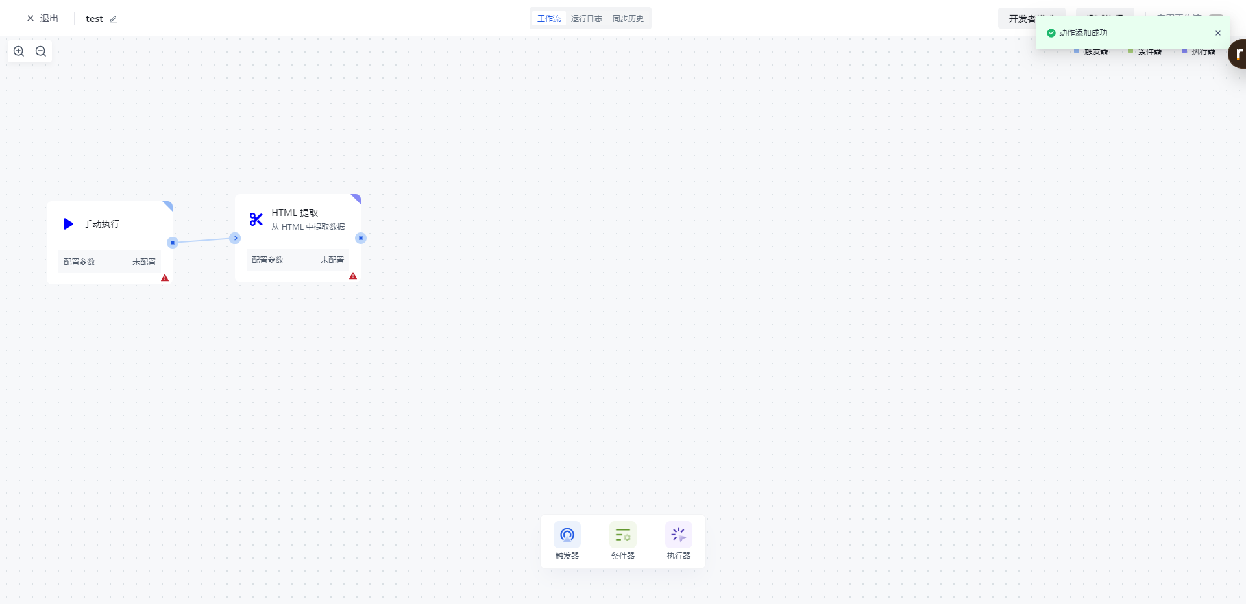Image resolution: width=1246 pixels, height=608 pixels.
Task: Open 配置参数 row on HTML 提取 node
Action: (297, 260)
